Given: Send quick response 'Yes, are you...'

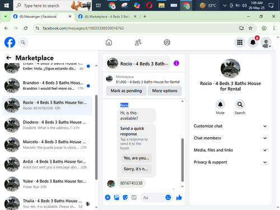Looking at the screenshot, I should (x=137, y=158).
